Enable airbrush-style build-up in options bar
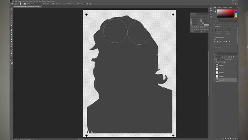Viewport: 248px width, 140px height. pos(65,4)
